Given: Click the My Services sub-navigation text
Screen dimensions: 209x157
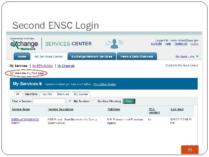Looking at the screenshot, I should 19,66.
